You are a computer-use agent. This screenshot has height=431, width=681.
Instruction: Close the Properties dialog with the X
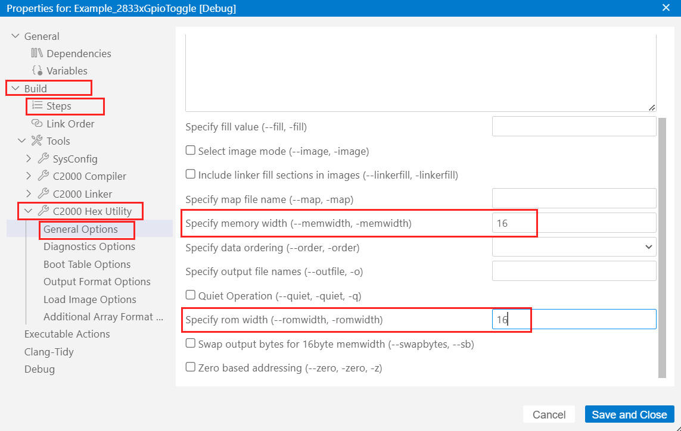(x=666, y=8)
